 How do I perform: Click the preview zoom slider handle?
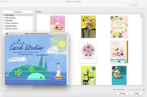(126, 90)
